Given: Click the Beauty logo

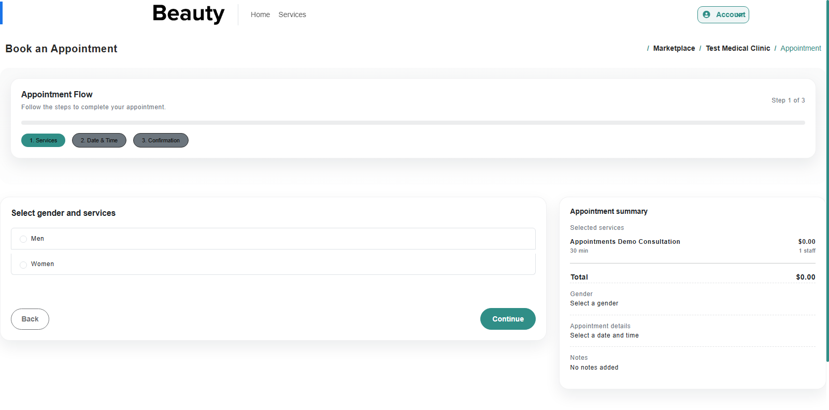Looking at the screenshot, I should [x=188, y=14].
